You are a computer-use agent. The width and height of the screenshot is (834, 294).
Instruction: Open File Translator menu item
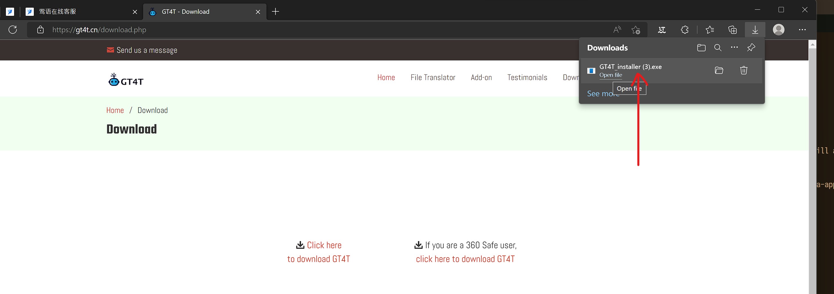point(432,77)
